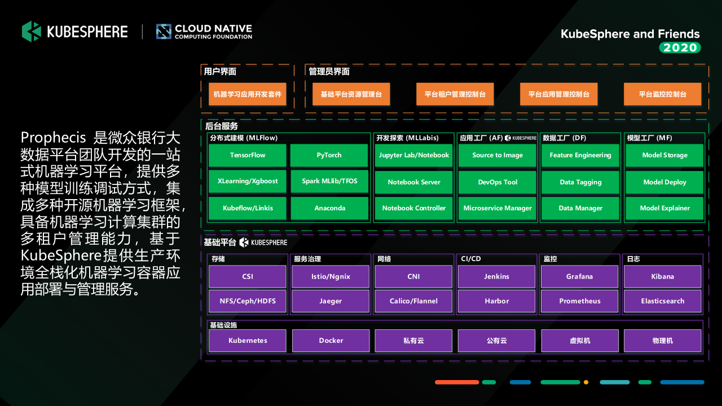Open the Feature Engineering tile

580,155
